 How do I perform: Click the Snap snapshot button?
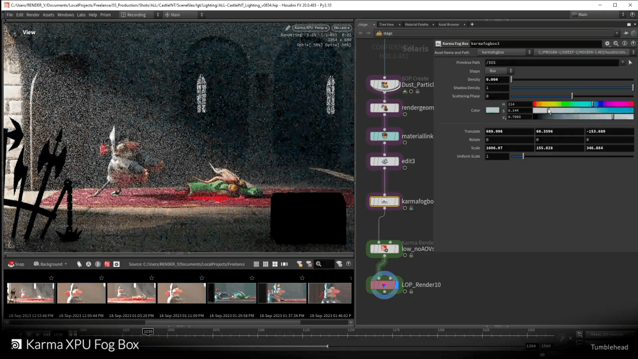pyautogui.click(x=17, y=265)
